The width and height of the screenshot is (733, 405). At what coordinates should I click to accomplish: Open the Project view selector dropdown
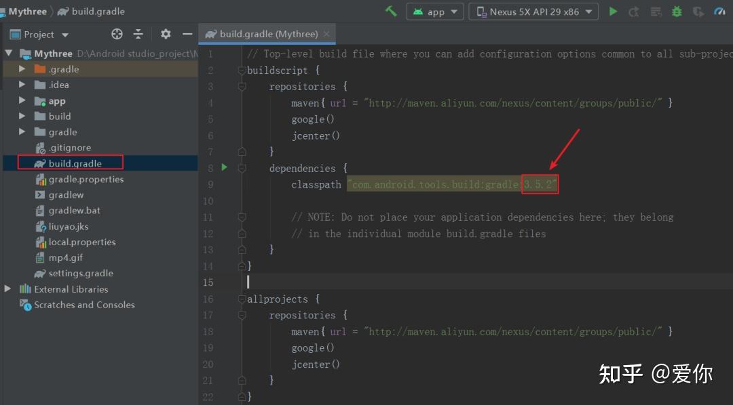pos(40,35)
